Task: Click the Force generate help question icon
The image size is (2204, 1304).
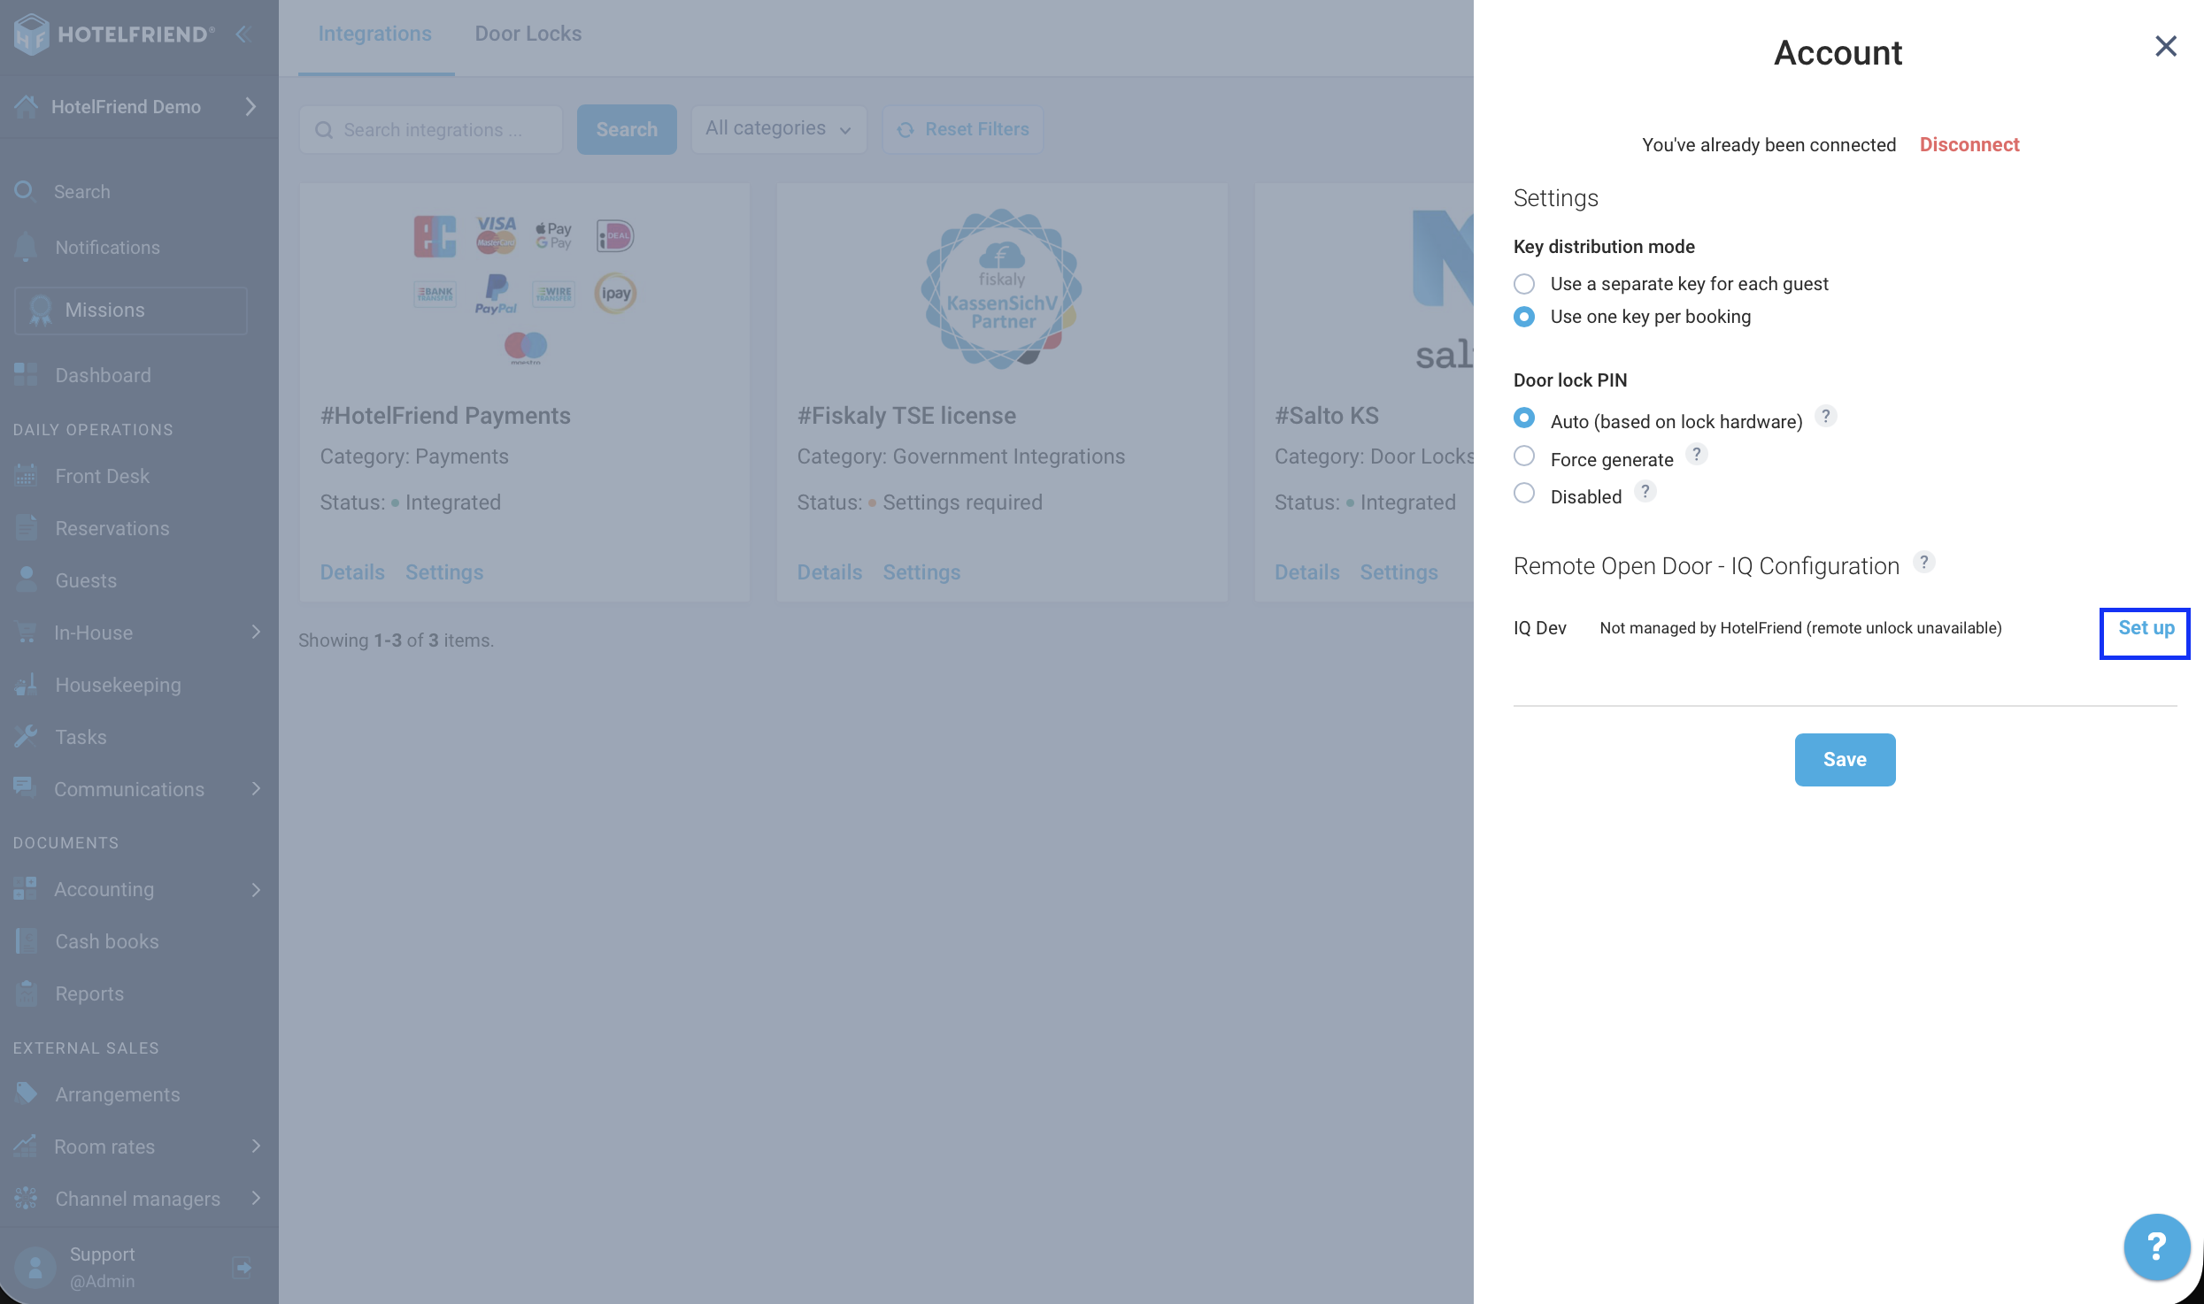Action: pyautogui.click(x=1696, y=454)
